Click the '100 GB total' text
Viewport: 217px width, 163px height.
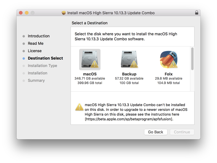coord(129,83)
